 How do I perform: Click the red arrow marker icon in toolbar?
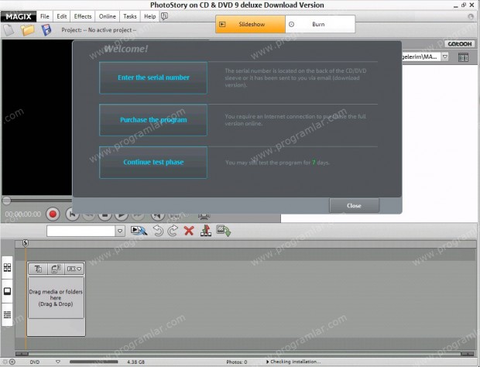point(206,231)
